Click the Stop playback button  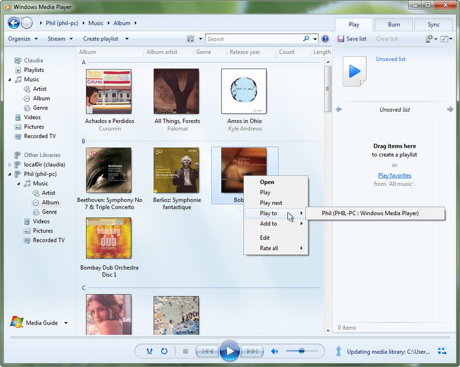pyautogui.click(x=185, y=351)
